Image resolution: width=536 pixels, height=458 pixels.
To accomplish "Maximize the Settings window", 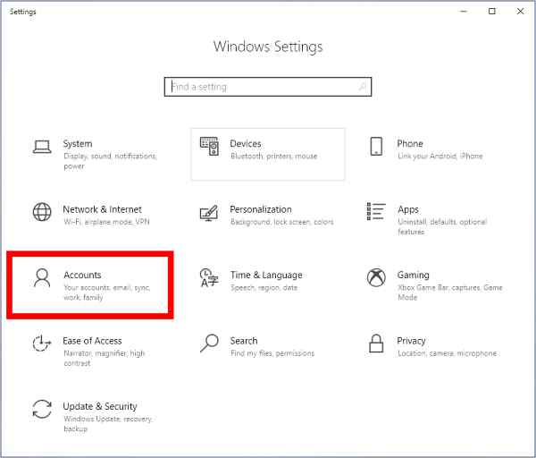I will [492, 12].
